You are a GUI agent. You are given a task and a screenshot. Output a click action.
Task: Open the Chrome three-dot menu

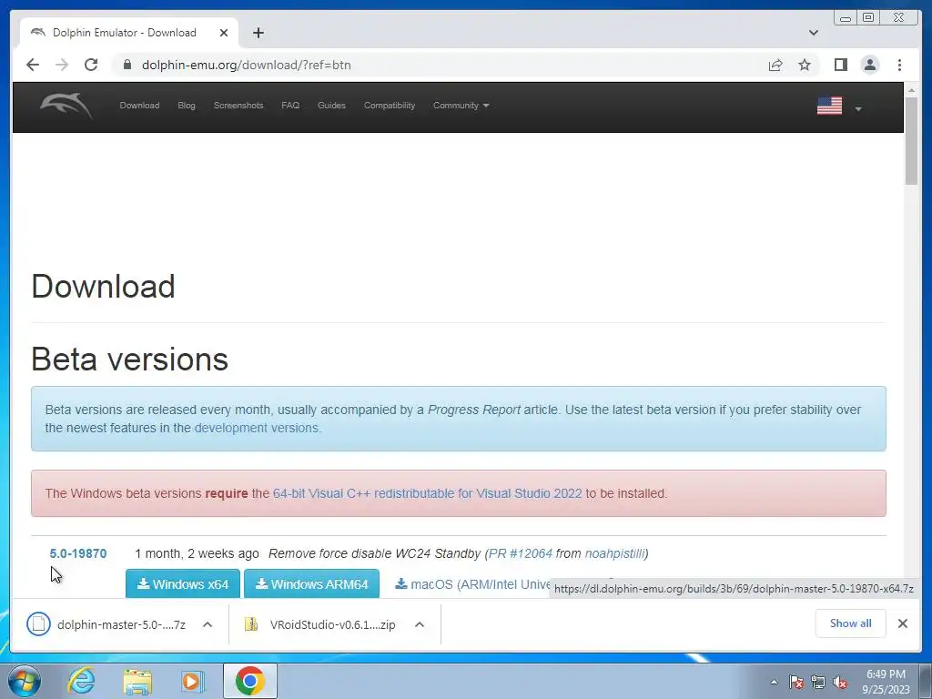point(899,65)
